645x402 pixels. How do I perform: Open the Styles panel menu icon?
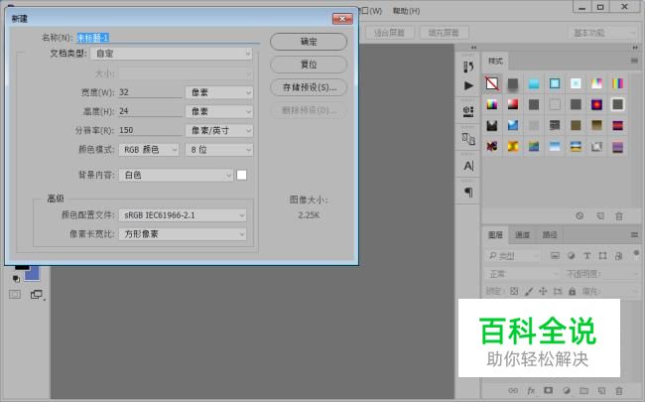tap(634, 61)
